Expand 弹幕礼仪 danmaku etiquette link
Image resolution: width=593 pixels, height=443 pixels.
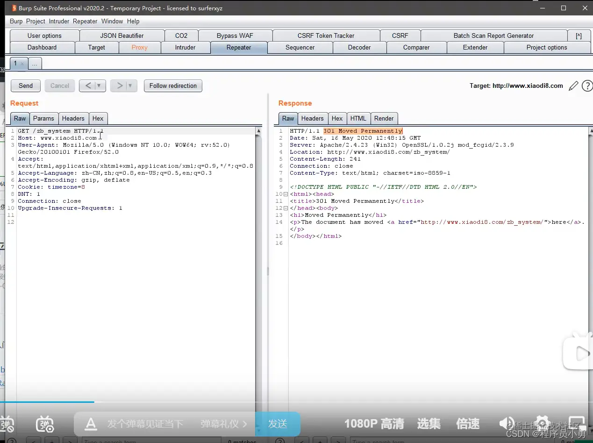pyautogui.click(x=224, y=424)
